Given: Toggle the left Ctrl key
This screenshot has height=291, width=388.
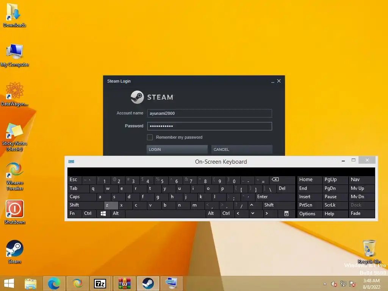Looking at the screenshot, I should (89, 214).
